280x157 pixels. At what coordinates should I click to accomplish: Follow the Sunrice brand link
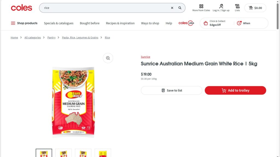pyautogui.click(x=145, y=57)
